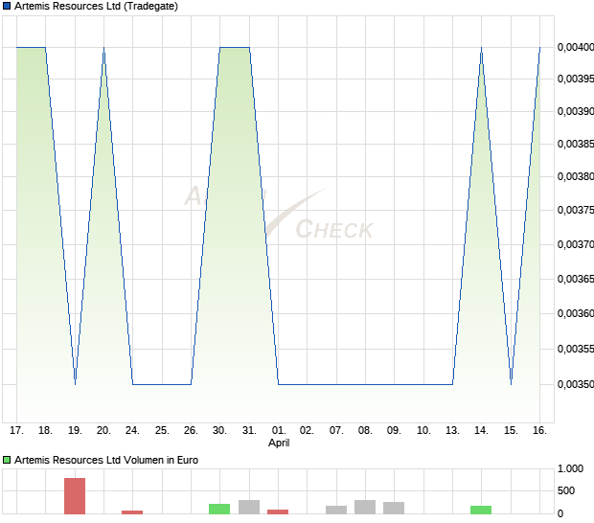Click the green volume bar on the 14th
Viewport: 594px width, 523px height.
[x=481, y=511]
